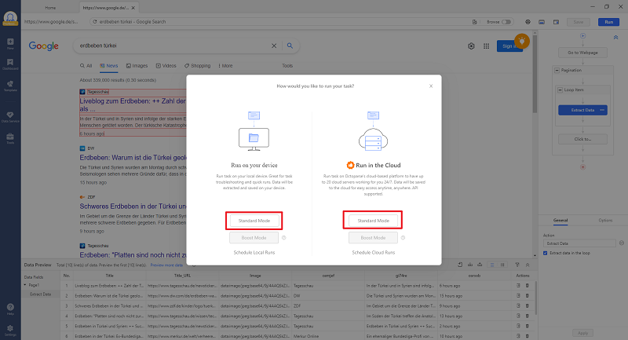Viewport: 628px width, 340px height.
Task: Open Tools in the sidebar
Action: pyautogui.click(x=10, y=138)
